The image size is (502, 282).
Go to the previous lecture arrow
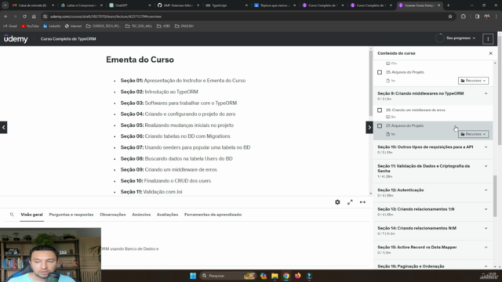[3, 127]
